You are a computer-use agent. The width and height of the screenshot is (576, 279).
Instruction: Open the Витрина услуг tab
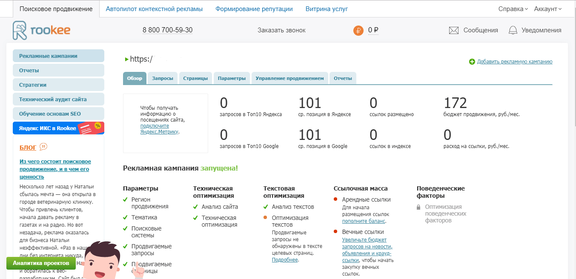[327, 9]
